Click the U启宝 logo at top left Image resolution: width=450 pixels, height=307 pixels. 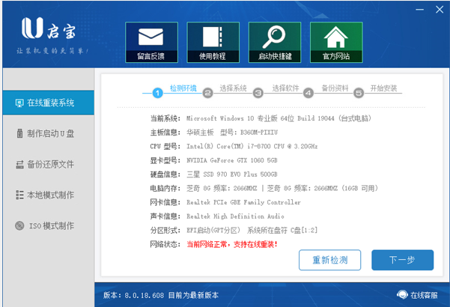[x=49, y=28]
